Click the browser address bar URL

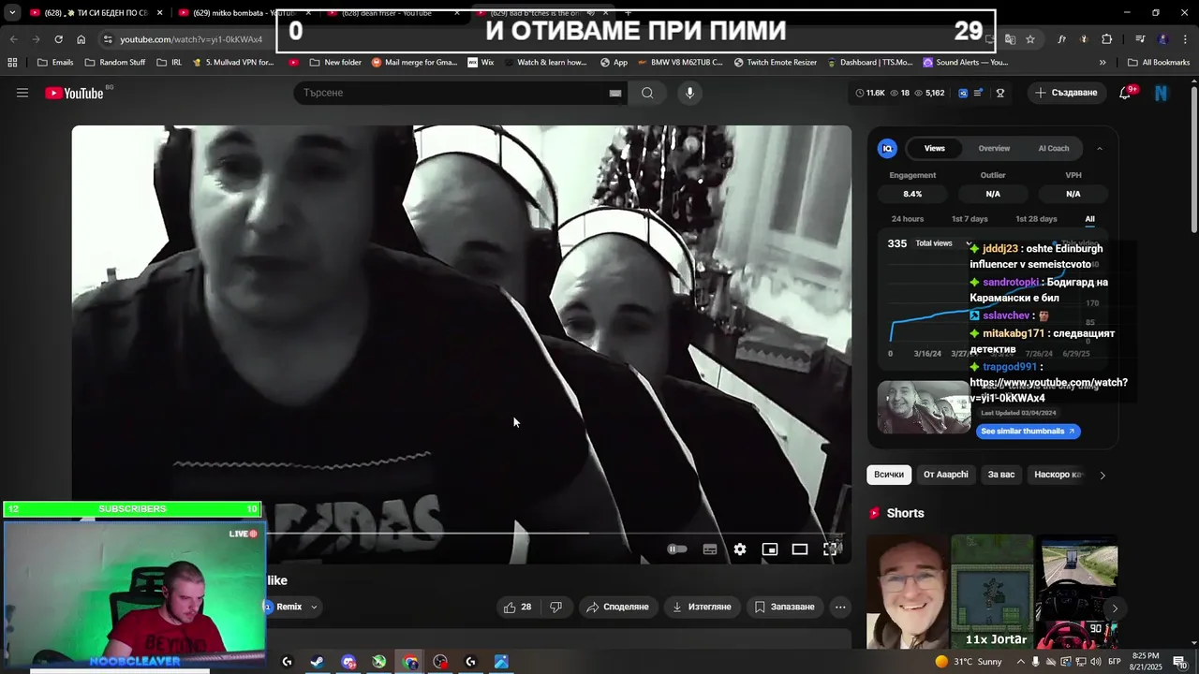[x=191, y=39]
